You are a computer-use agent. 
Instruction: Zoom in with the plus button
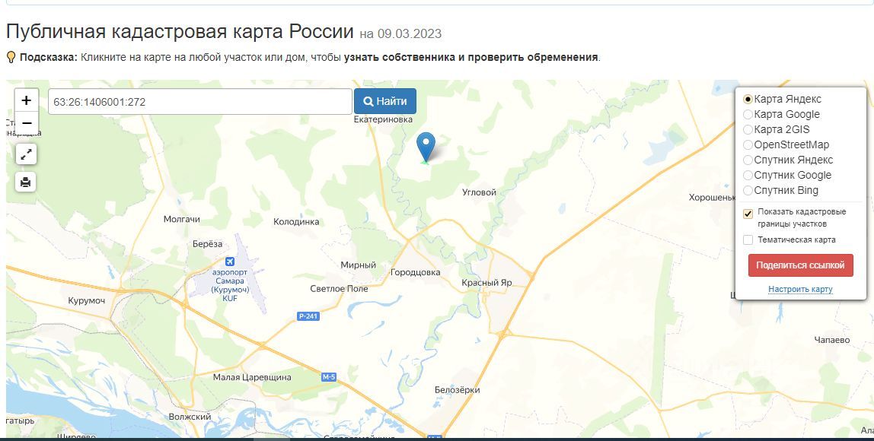tap(26, 100)
